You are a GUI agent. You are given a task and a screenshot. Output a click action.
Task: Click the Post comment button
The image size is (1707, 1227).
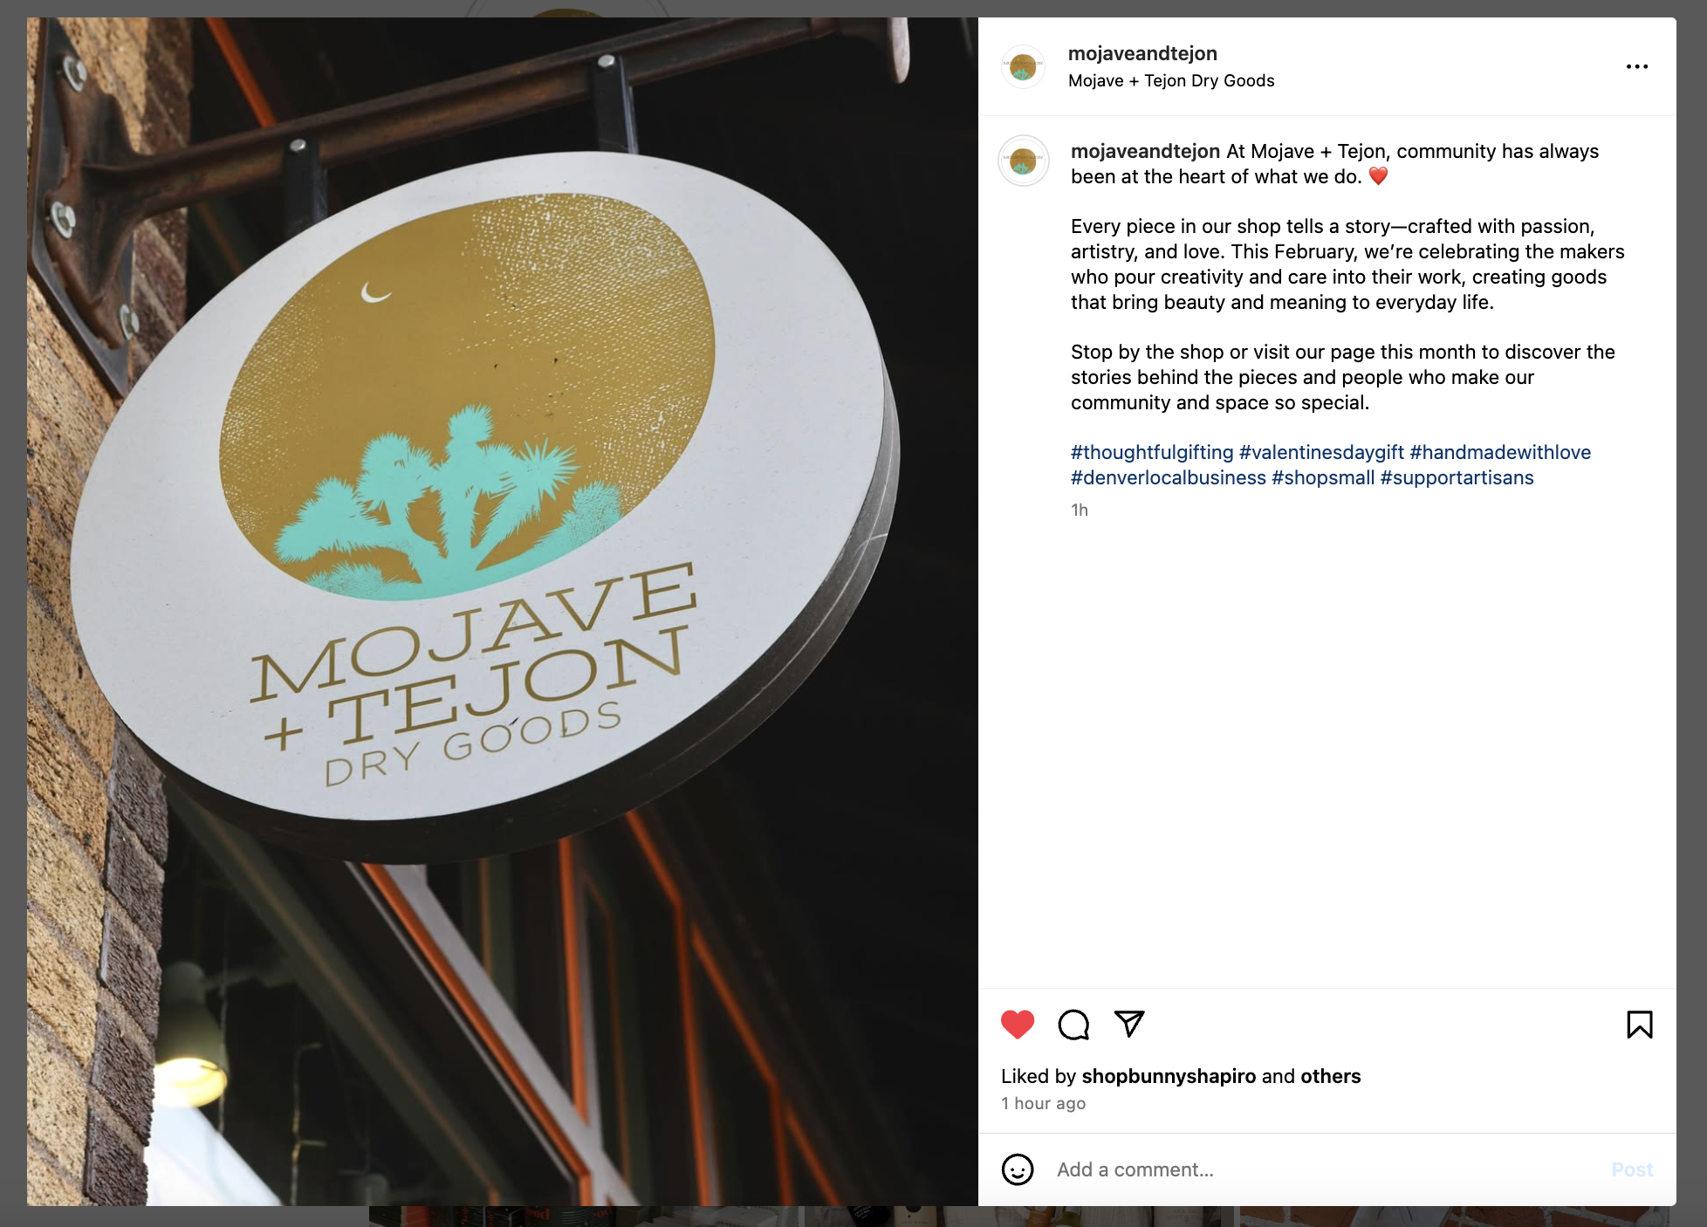(1632, 1169)
